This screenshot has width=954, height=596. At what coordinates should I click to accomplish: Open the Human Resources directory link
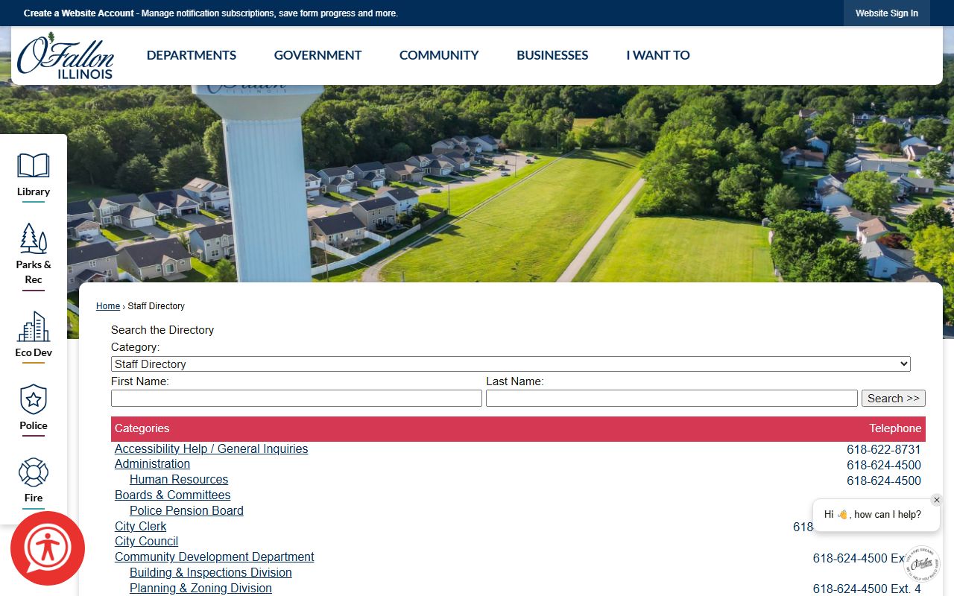(x=179, y=480)
